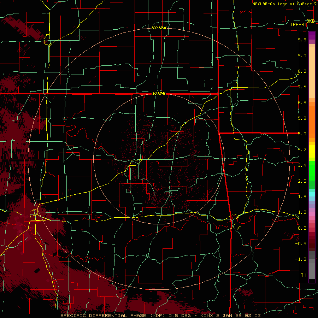Click the TH label on the color scale
This screenshot has height=318, width=318.
[304, 275]
